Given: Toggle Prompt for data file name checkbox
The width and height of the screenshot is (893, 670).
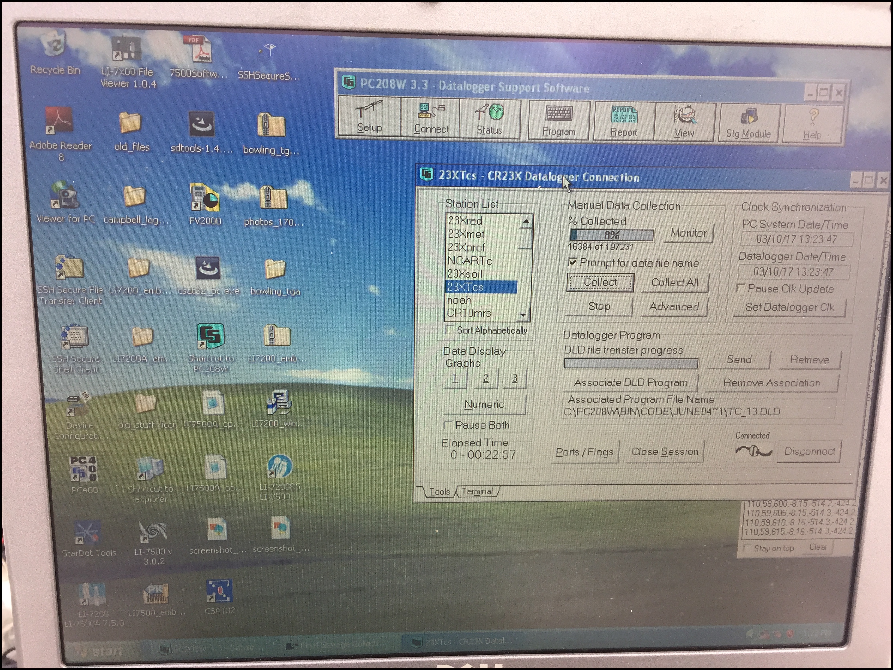Looking at the screenshot, I should pos(572,262).
